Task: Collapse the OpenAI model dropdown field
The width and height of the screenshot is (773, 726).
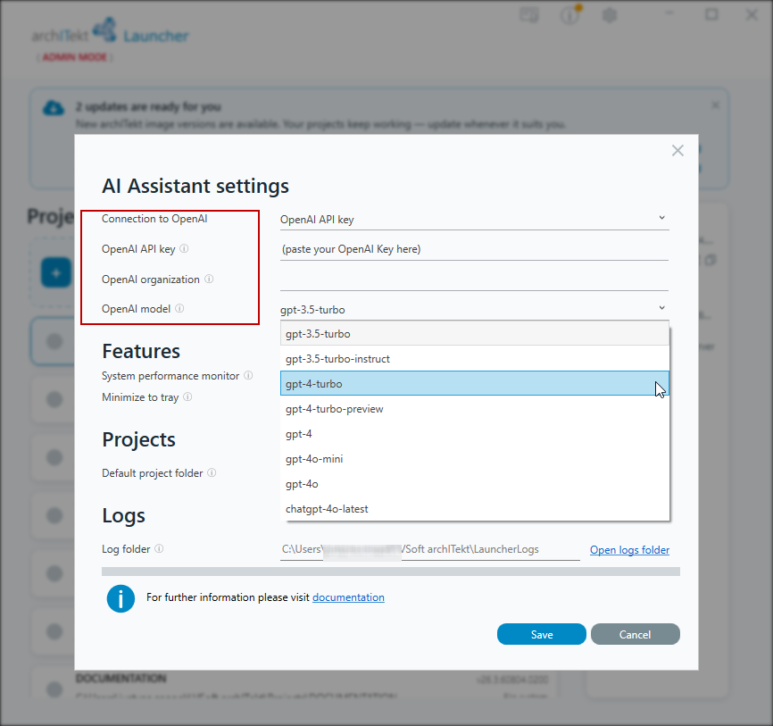Action: click(474, 309)
